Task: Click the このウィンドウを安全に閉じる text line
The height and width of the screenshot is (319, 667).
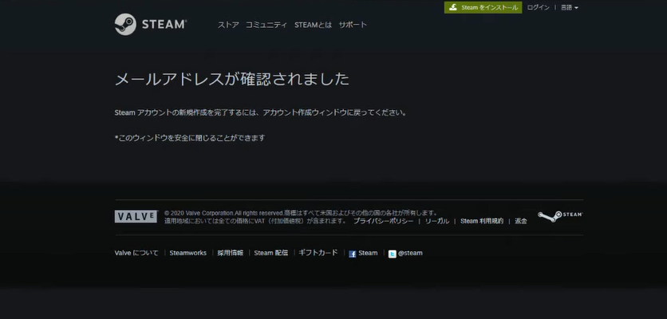Action: point(190,138)
